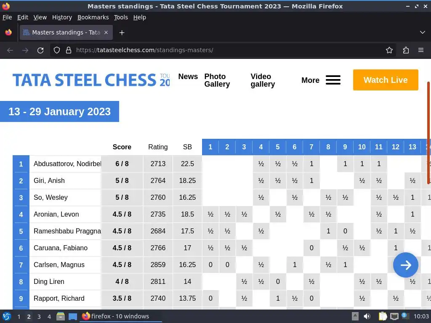Open the Bookmarks menu
The width and height of the screenshot is (431, 323).
93,17
